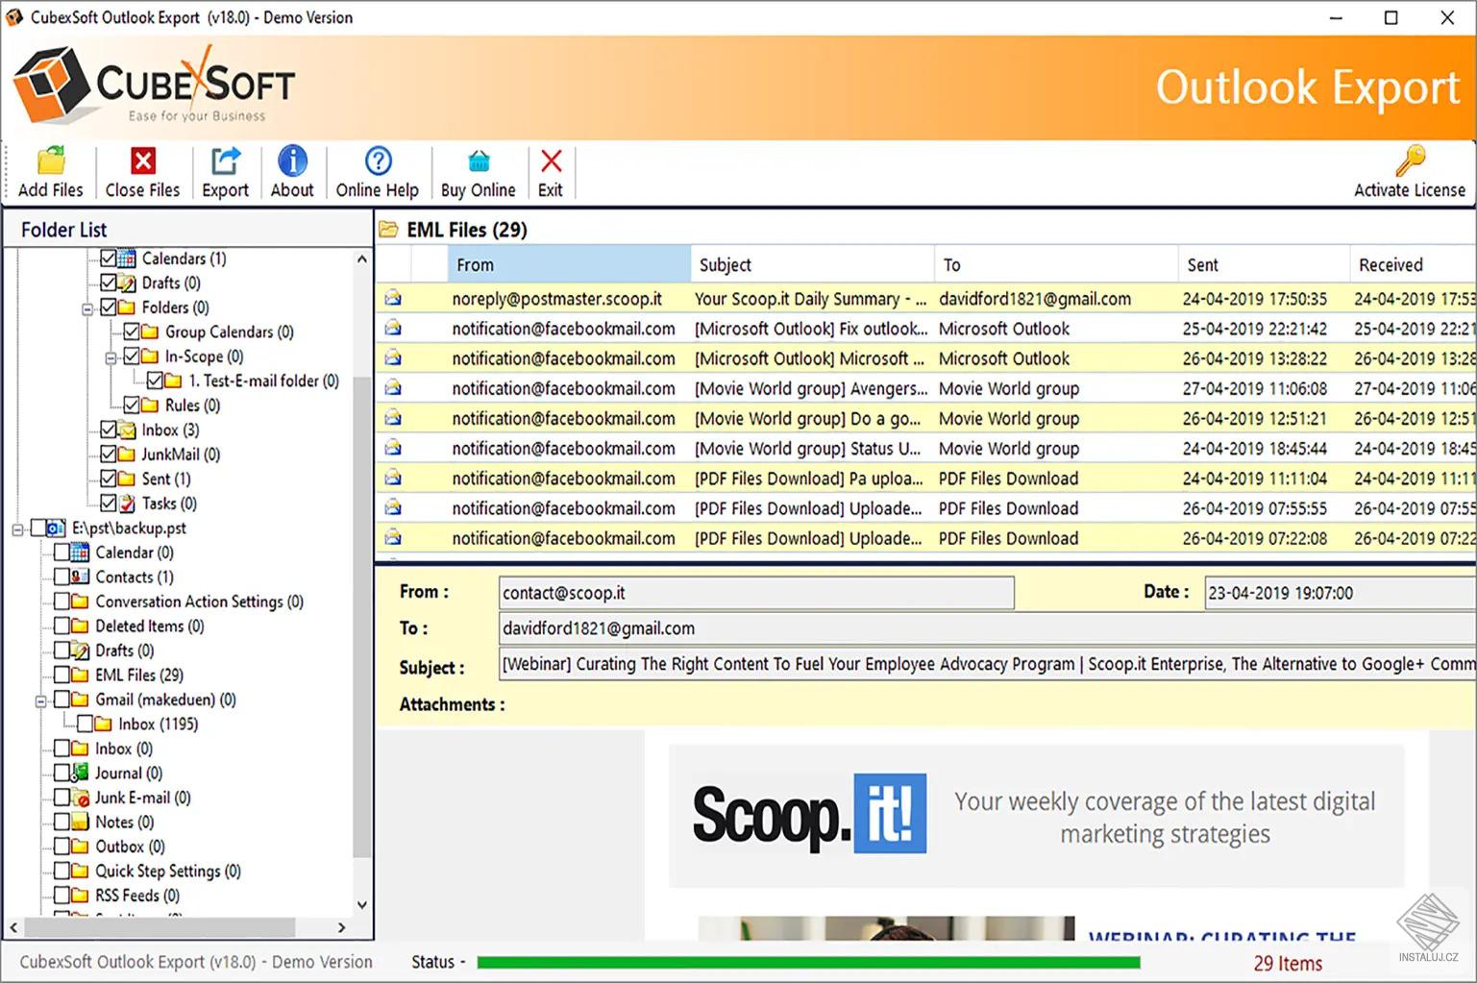The height and width of the screenshot is (983, 1477).
Task: Select the Conversation Action Settings (0) folder
Action: pos(199,602)
